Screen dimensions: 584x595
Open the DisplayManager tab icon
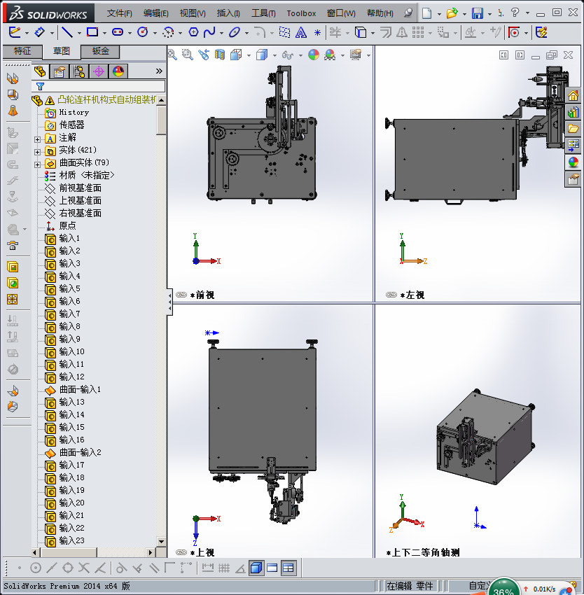[118, 71]
